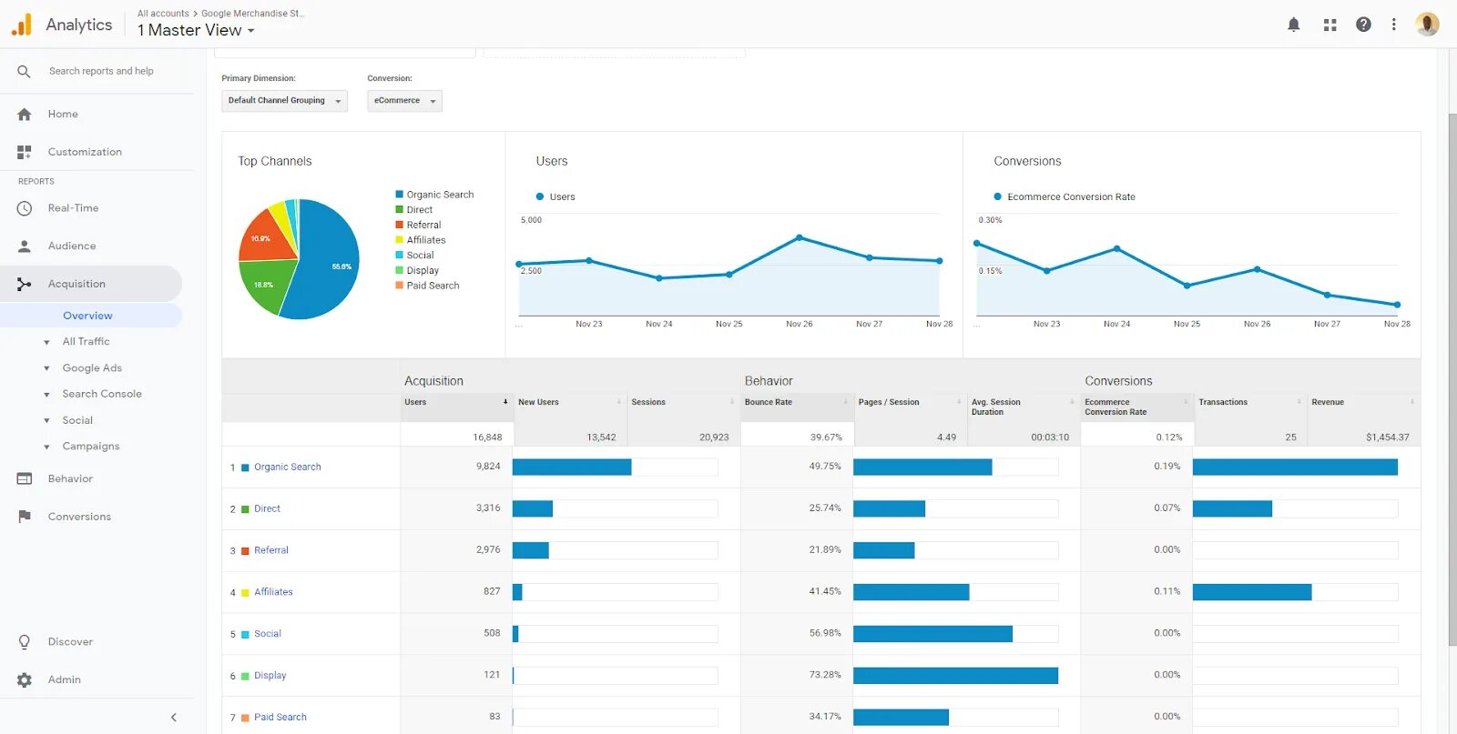Viewport: 1457px width, 734px height.
Task: Expand the Search Console submenu
Action: pyautogui.click(x=46, y=395)
